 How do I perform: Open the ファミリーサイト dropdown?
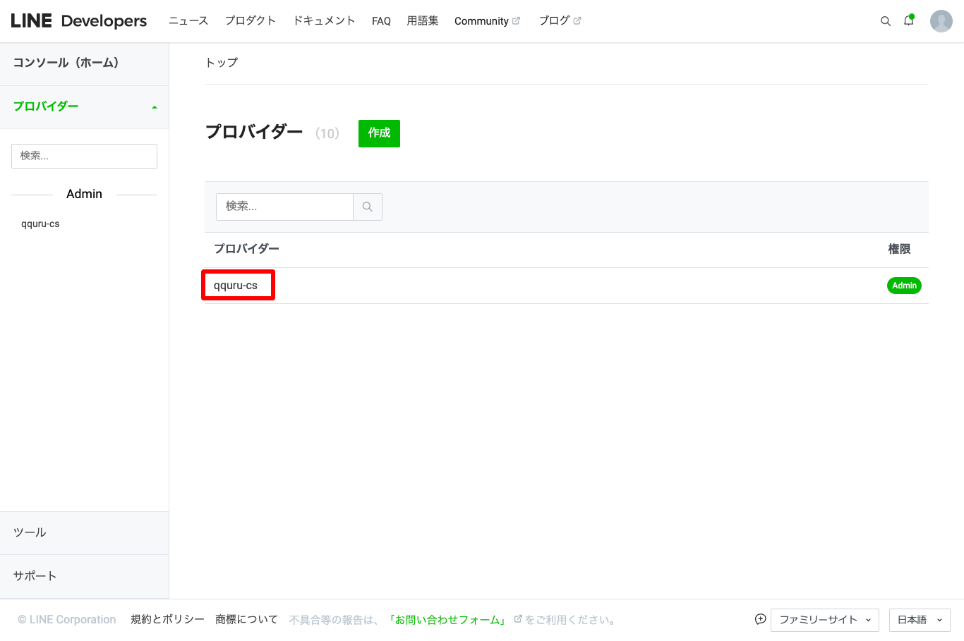[x=824, y=620]
